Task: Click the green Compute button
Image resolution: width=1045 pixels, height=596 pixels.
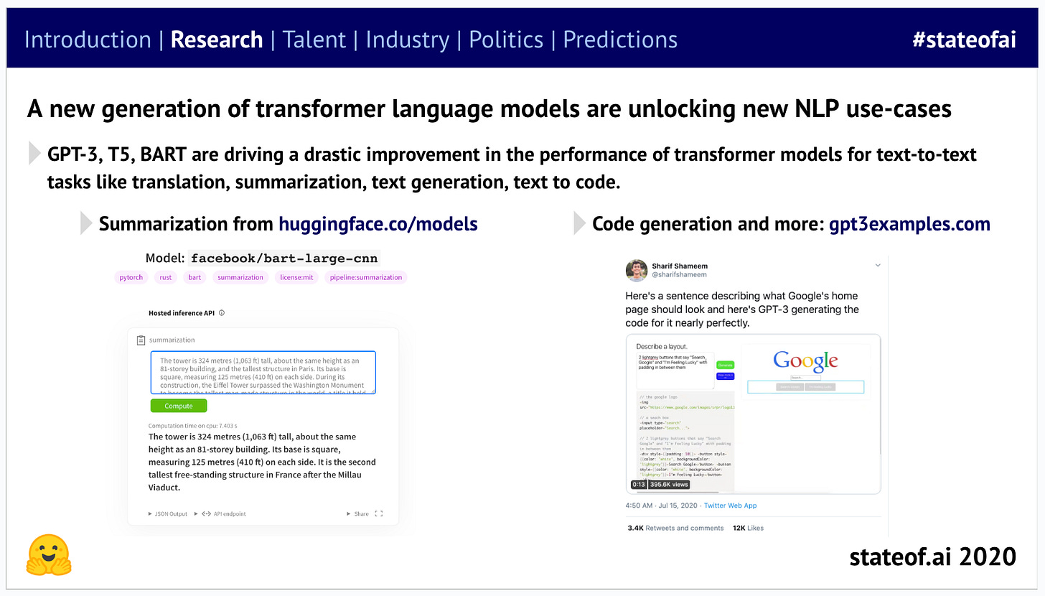Action: (179, 406)
